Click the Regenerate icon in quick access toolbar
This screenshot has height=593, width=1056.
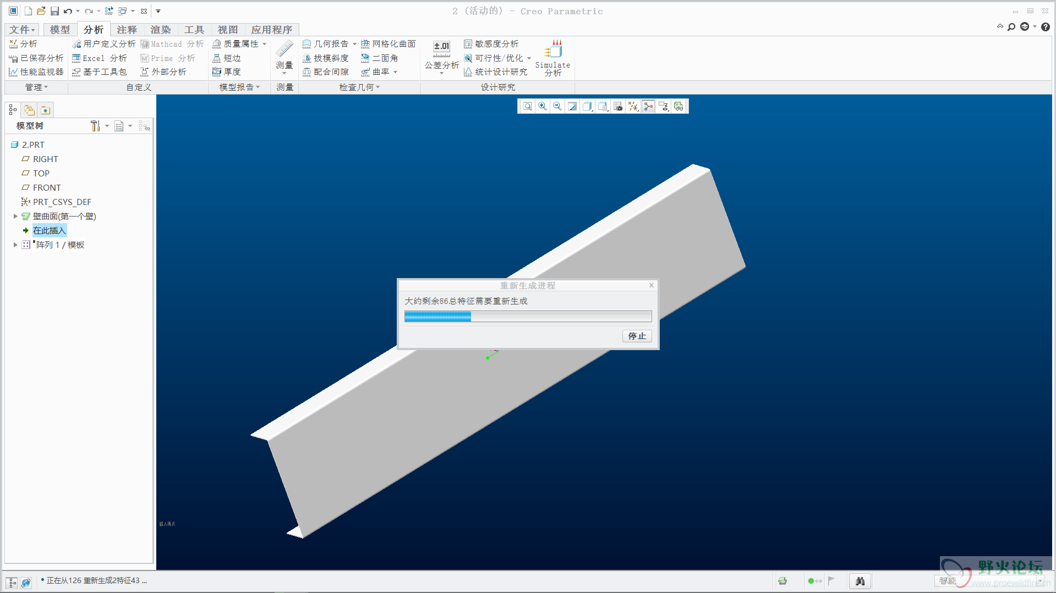[x=109, y=11]
